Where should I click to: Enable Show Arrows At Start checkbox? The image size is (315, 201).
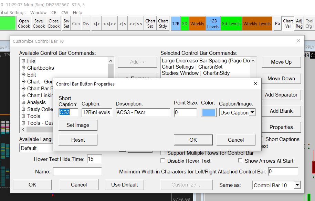tap(240, 161)
